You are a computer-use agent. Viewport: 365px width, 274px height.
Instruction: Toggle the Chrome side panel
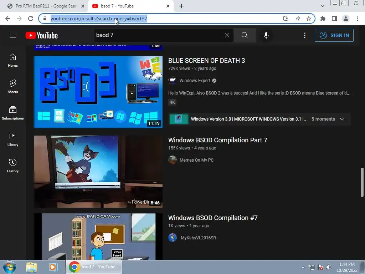click(334, 19)
